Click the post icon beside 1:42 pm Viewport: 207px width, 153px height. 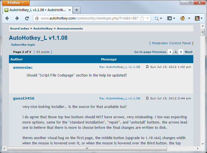(x=147, y=67)
